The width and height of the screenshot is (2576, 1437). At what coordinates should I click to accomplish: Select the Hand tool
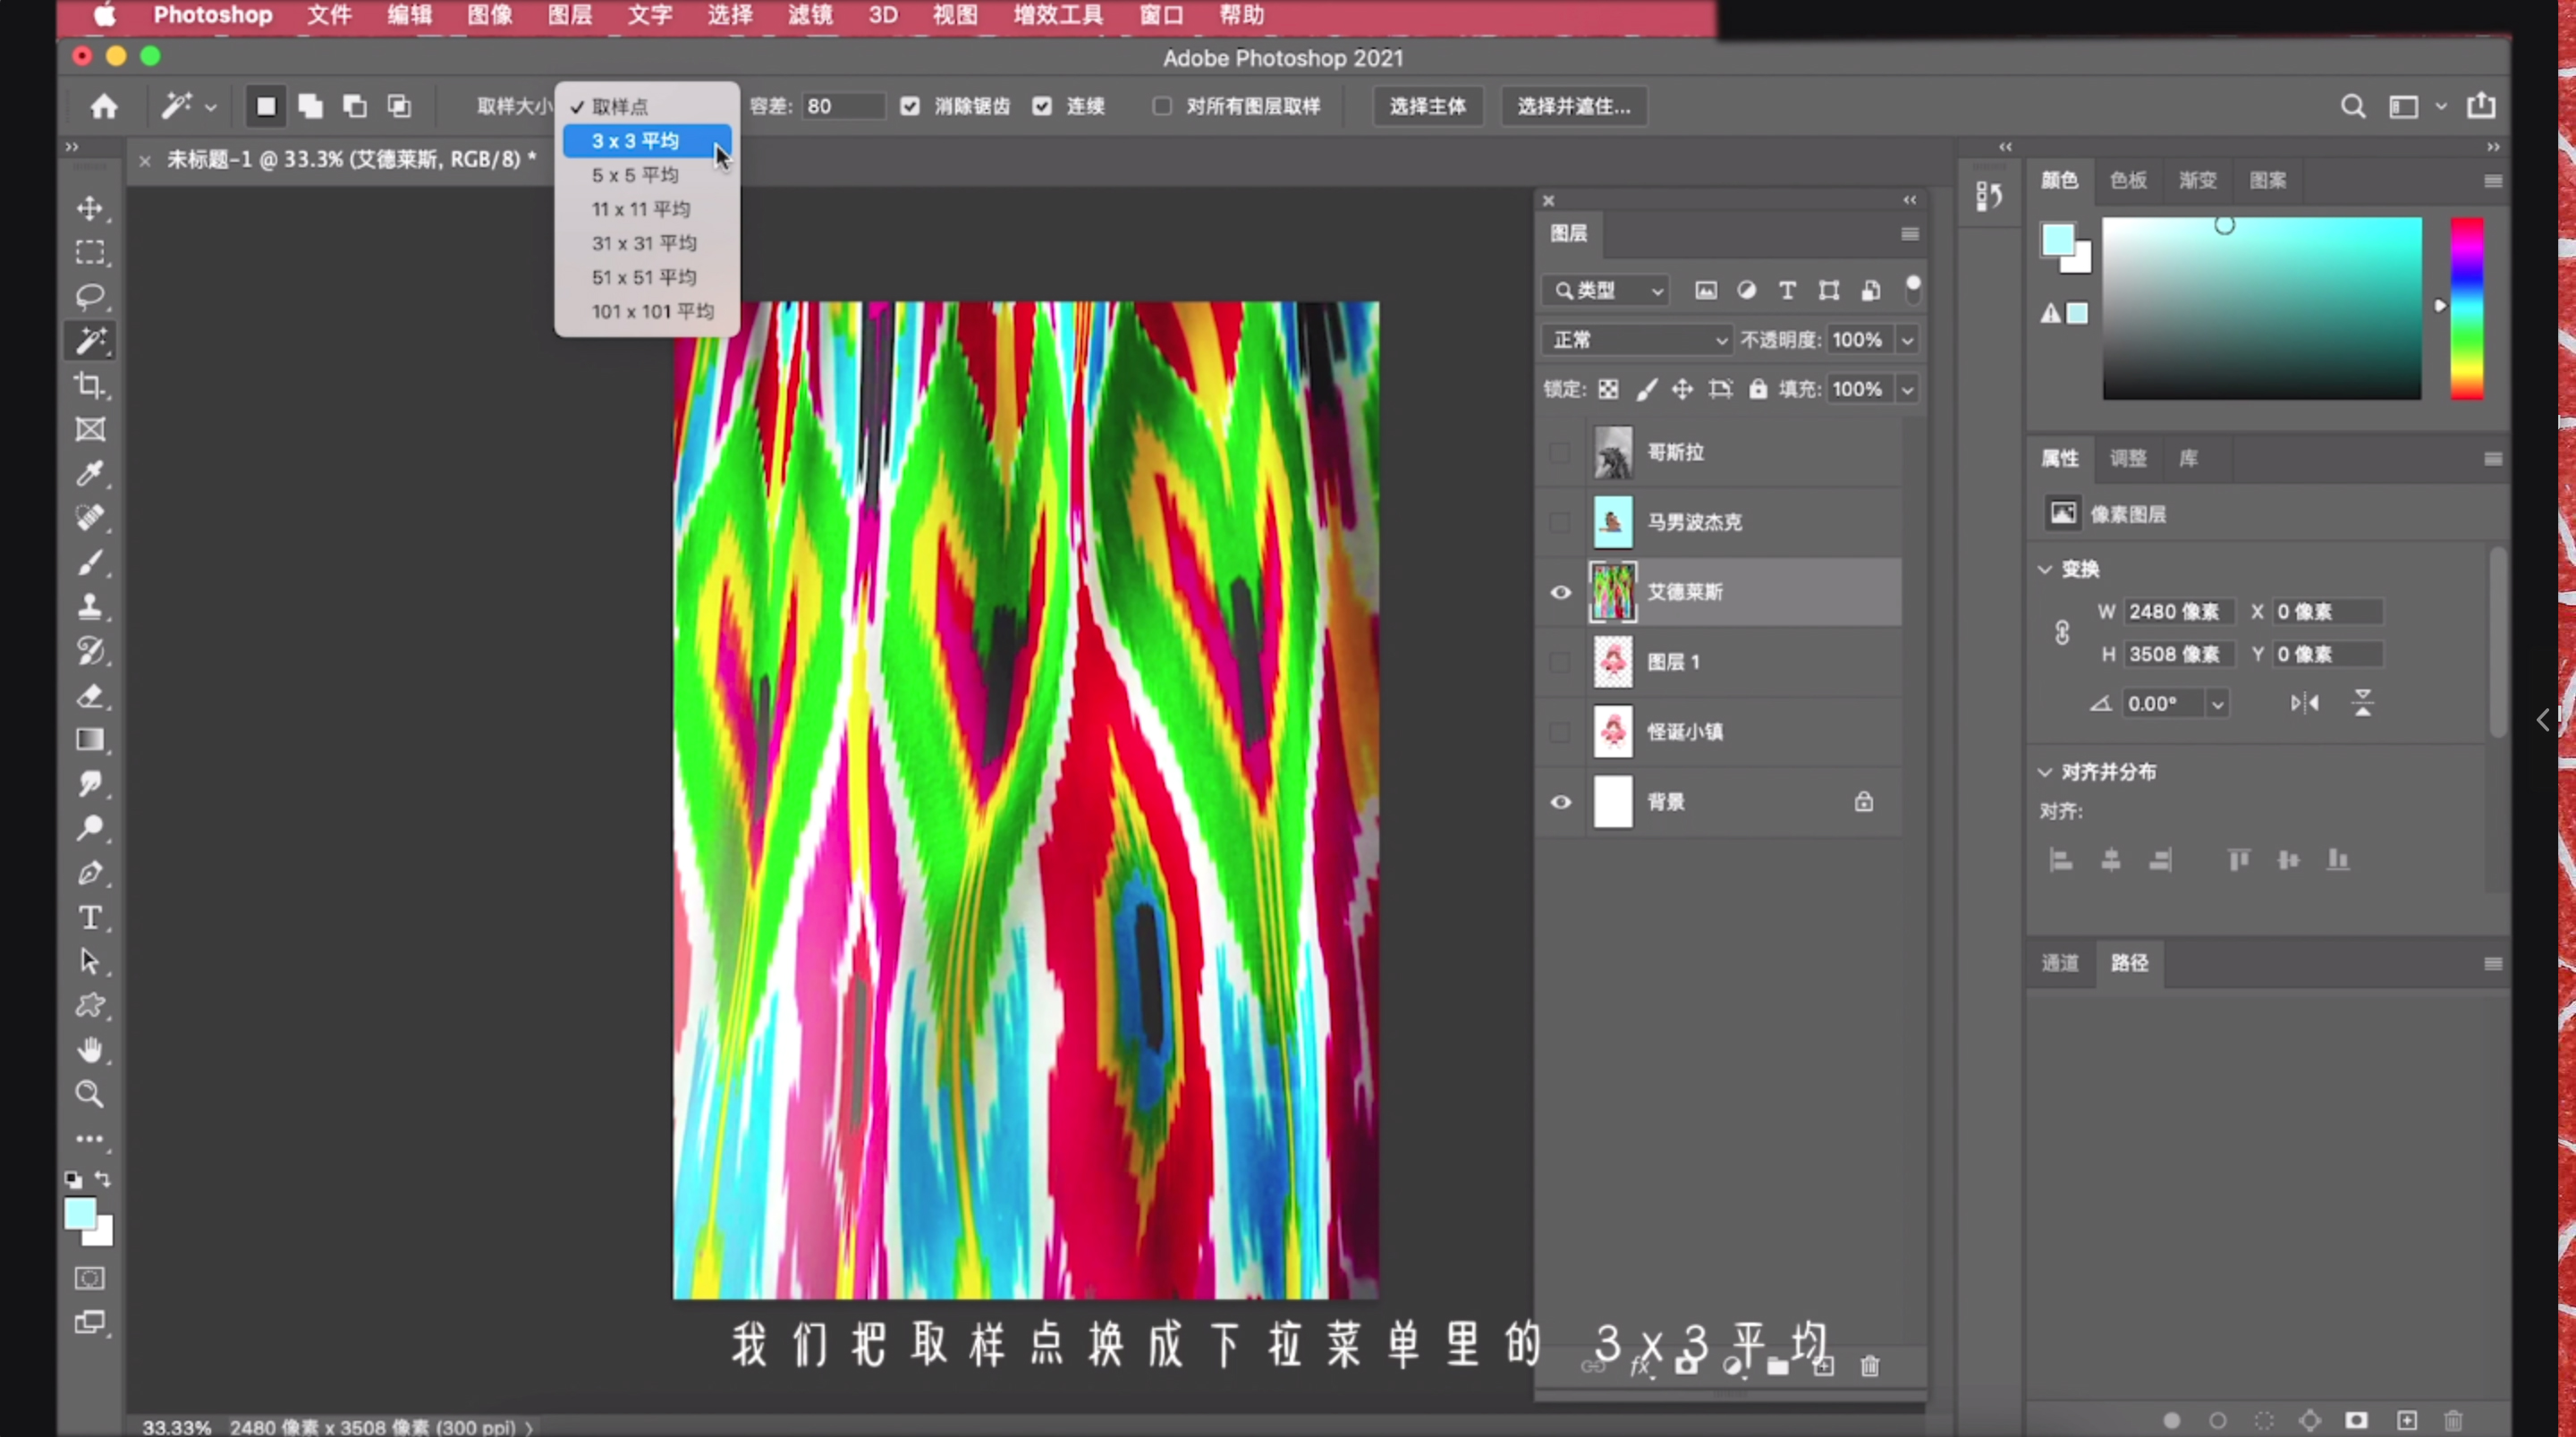pos(90,1050)
